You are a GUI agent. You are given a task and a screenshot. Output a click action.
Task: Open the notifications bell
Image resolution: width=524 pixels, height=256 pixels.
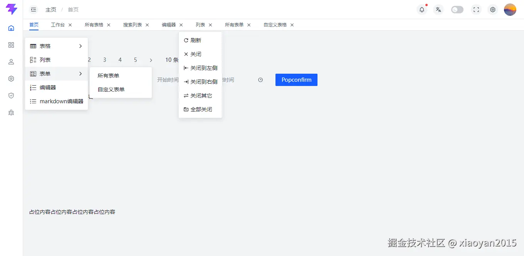(x=422, y=10)
